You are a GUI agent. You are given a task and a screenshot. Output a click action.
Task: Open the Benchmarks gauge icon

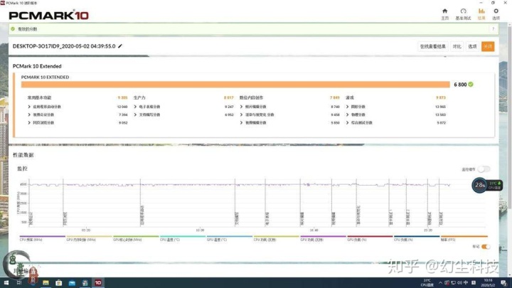coord(463,11)
